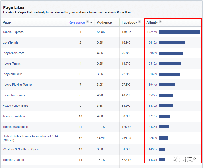Toggle the Relevance sort arrow
This screenshot has height=168, width=203.
[x=91, y=23]
